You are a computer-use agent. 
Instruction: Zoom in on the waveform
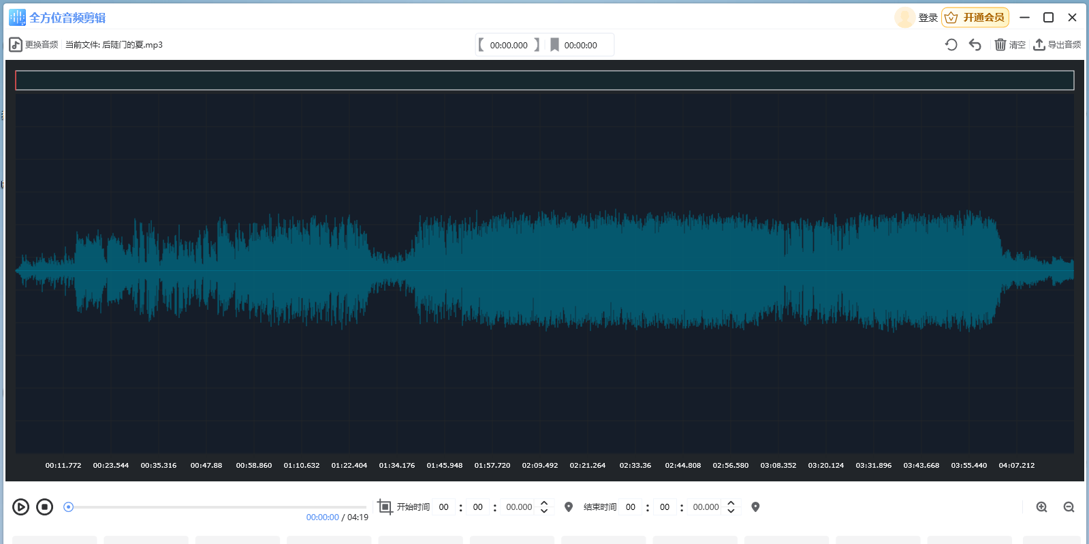(x=1041, y=507)
